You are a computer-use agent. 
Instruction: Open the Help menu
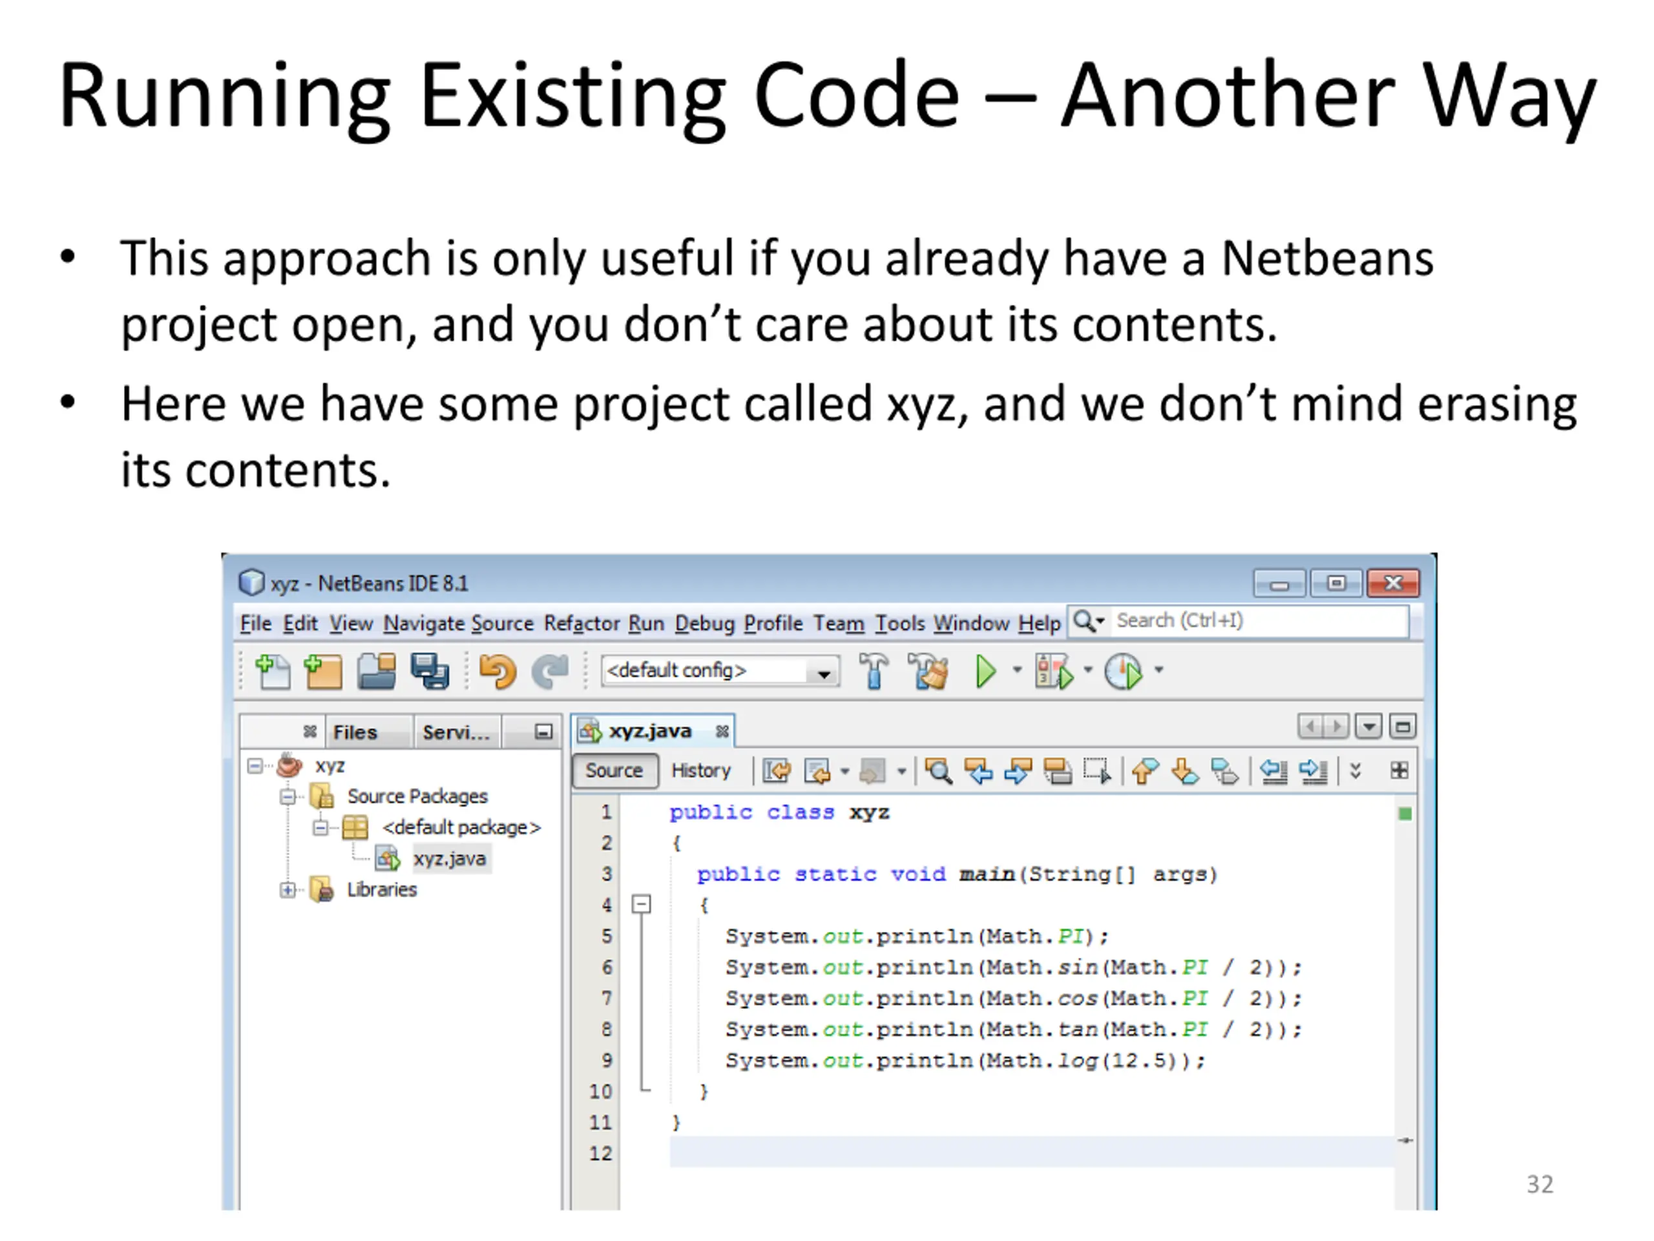click(x=1040, y=623)
